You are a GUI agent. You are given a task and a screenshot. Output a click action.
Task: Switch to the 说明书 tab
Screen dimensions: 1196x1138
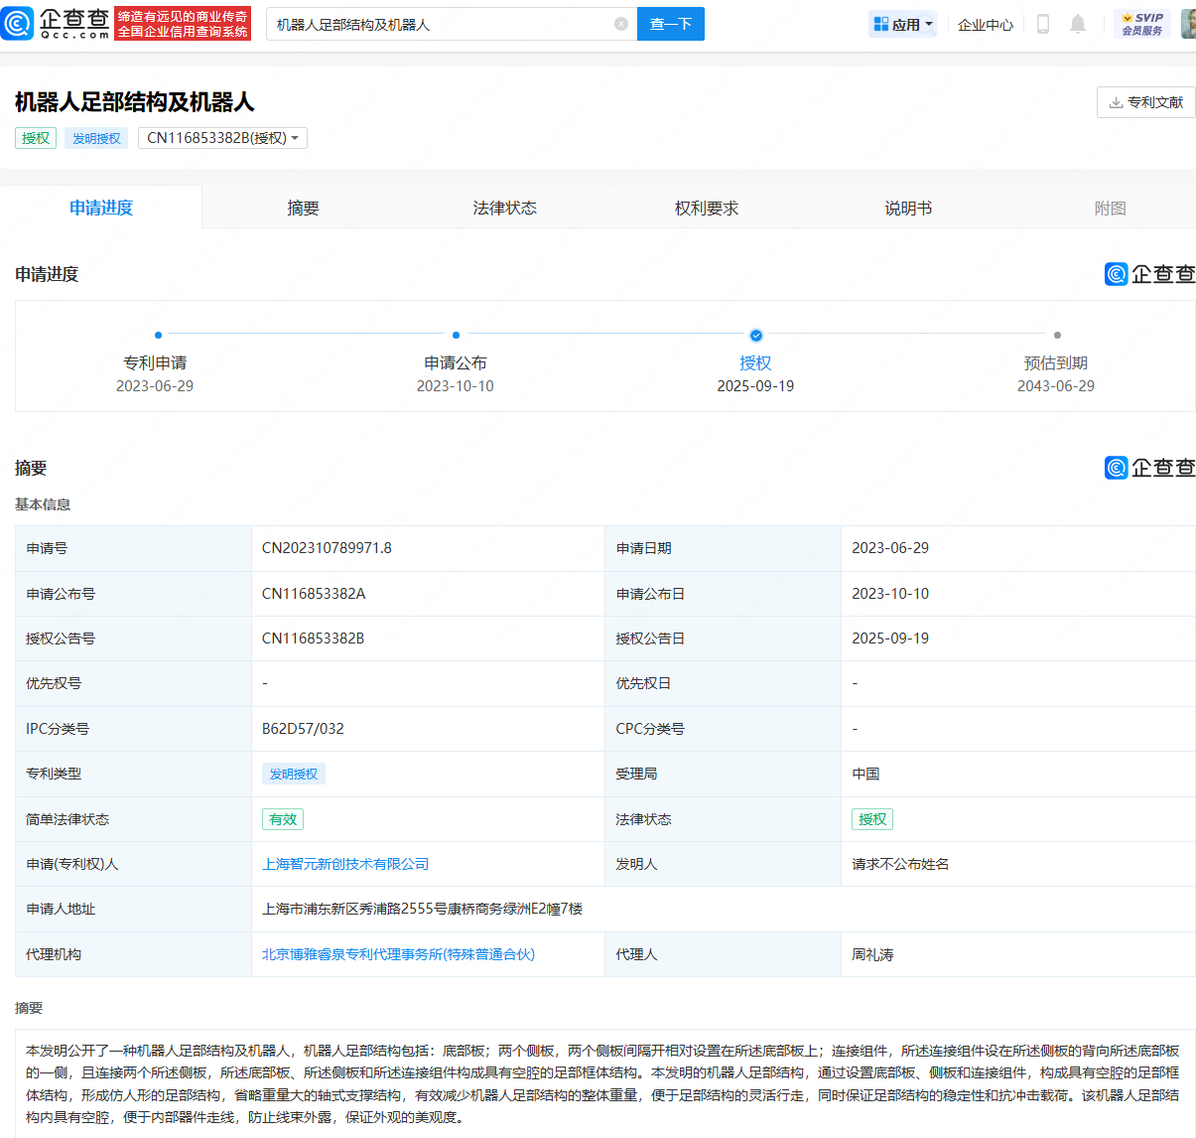click(908, 208)
